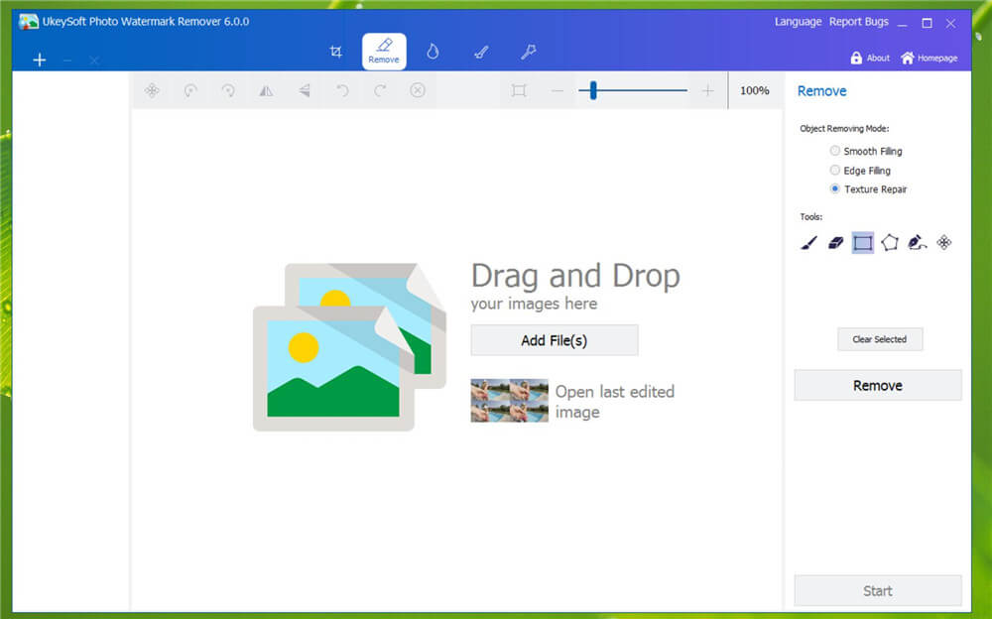Click the Add File(s) button
Screen dimensions: 992x619
click(554, 340)
